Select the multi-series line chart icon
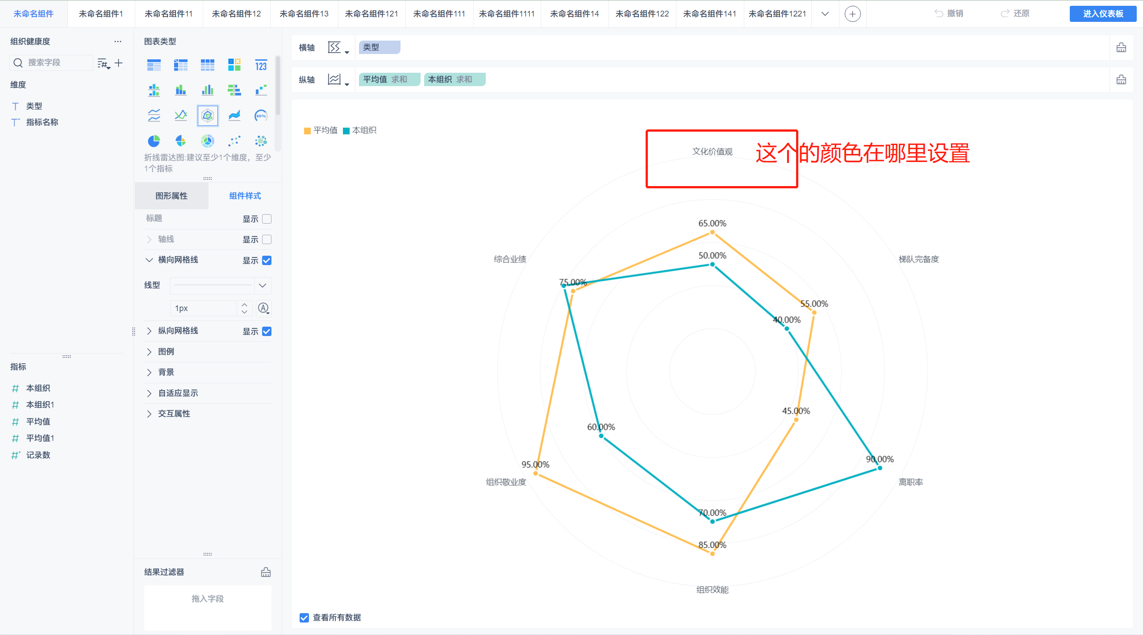The image size is (1143, 635). tap(181, 116)
